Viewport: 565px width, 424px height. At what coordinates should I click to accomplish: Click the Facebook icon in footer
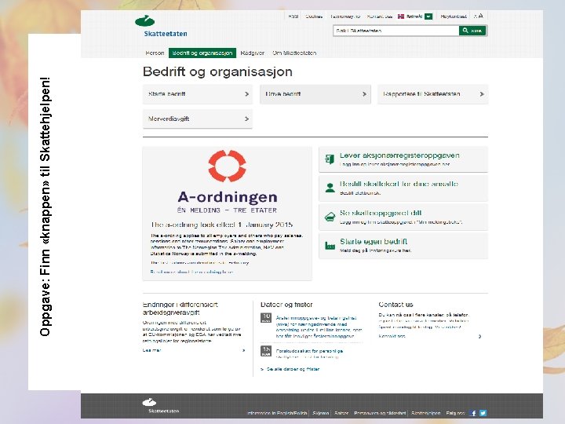(473, 413)
